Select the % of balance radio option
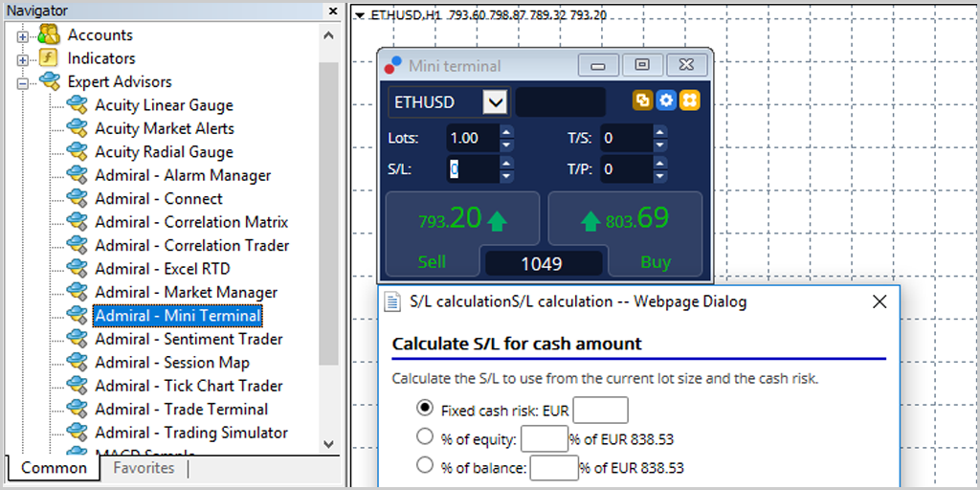The width and height of the screenshot is (980, 490). coord(425,465)
